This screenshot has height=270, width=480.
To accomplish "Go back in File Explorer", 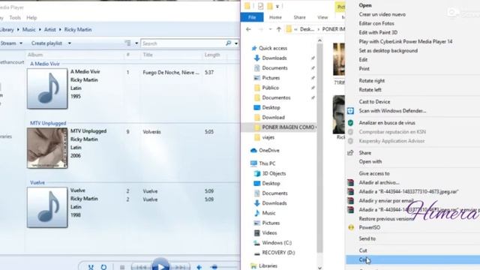I will pos(248,29).
